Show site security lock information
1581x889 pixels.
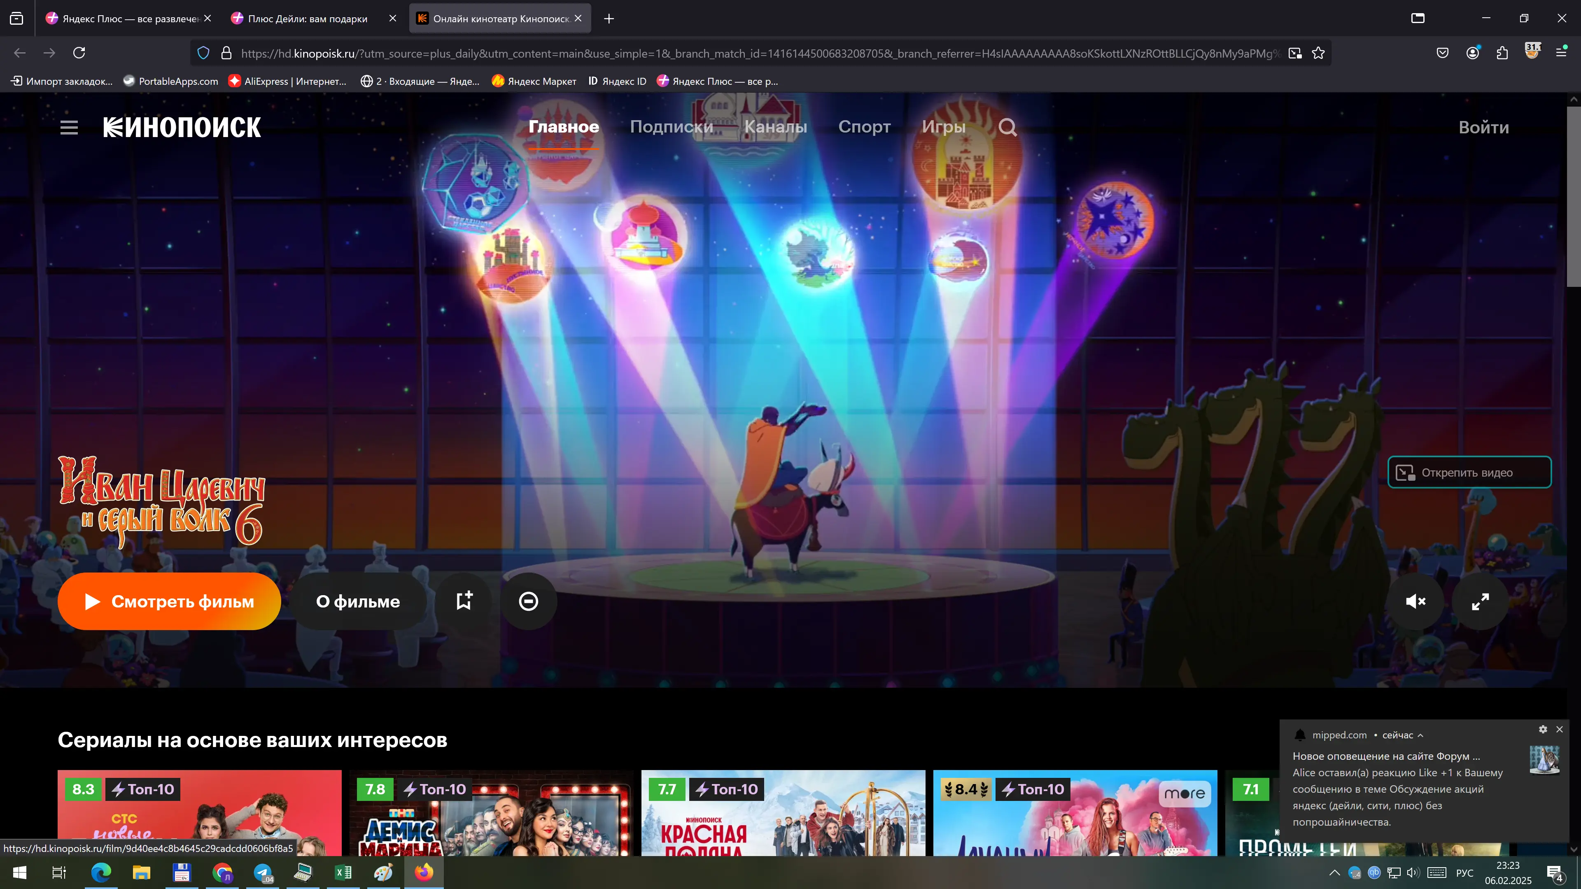click(x=226, y=54)
